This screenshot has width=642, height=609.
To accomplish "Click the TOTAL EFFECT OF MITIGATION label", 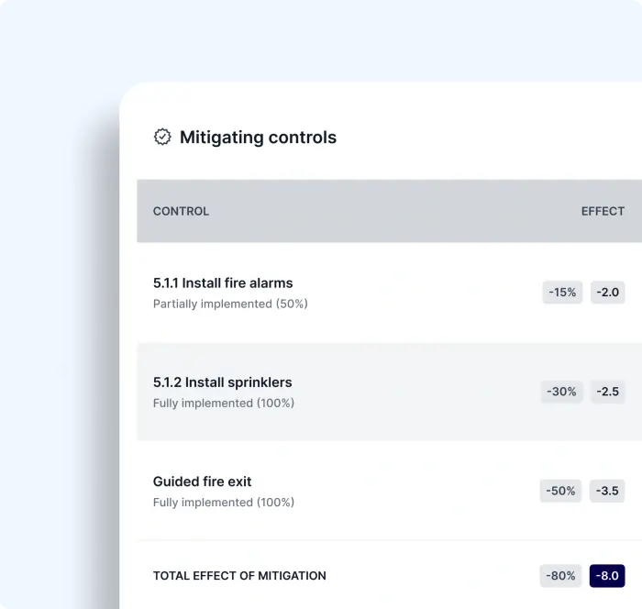I will pyautogui.click(x=239, y=576).
